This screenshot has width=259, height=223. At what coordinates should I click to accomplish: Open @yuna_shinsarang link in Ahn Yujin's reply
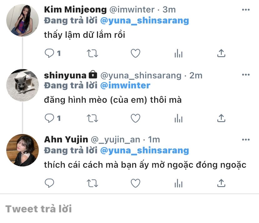[144, 150]
